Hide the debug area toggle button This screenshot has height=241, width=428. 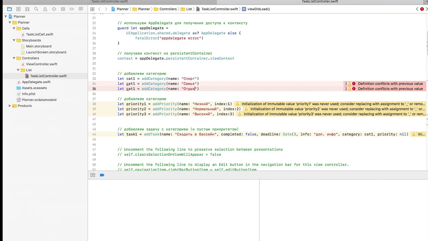[93, 175]
